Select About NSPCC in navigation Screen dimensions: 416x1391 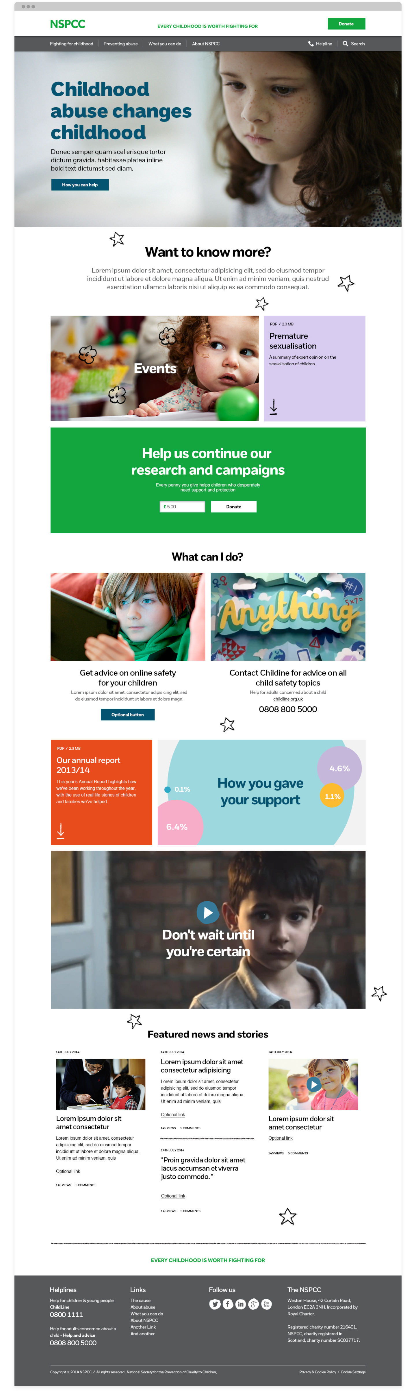(x=206, y=44)
